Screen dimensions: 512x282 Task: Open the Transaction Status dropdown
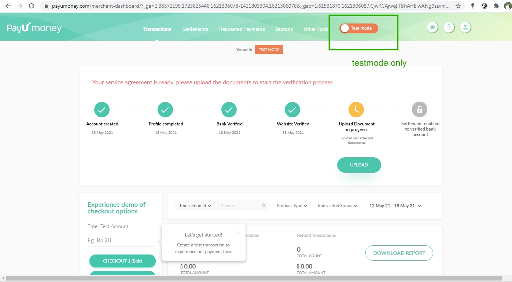pyautogui.click(x=337, y=206)
